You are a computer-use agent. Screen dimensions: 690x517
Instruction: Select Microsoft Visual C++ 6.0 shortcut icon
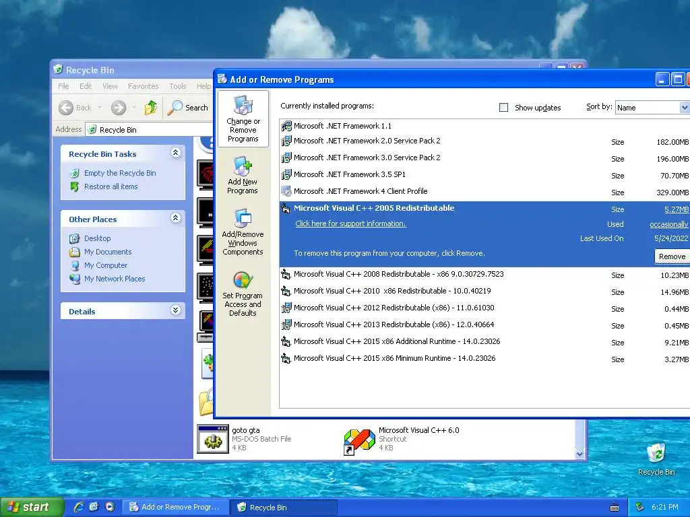click(x=360, y=441)
